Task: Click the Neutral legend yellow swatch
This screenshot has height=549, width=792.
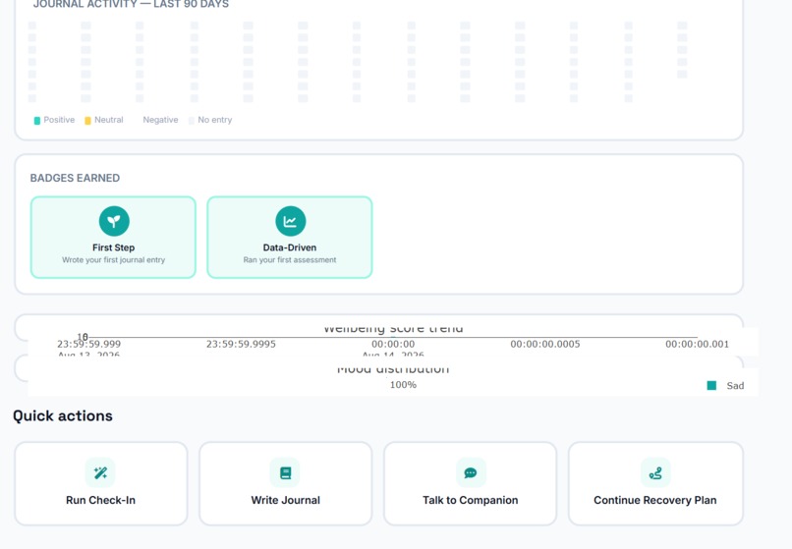Action: [x=87, y=121]
